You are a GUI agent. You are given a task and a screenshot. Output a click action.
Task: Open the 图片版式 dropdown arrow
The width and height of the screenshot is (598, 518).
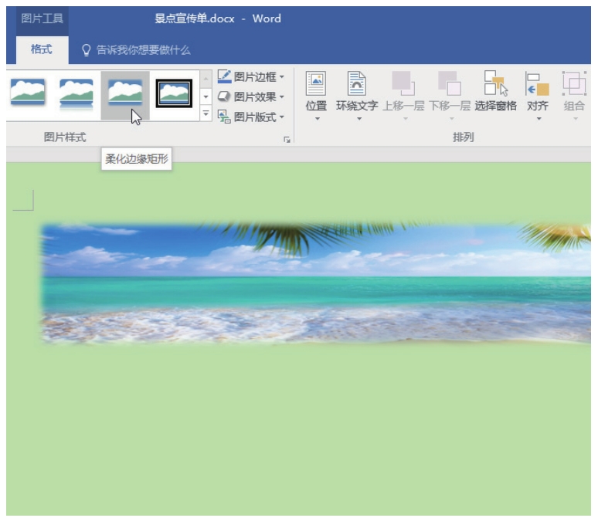point(282,117)
